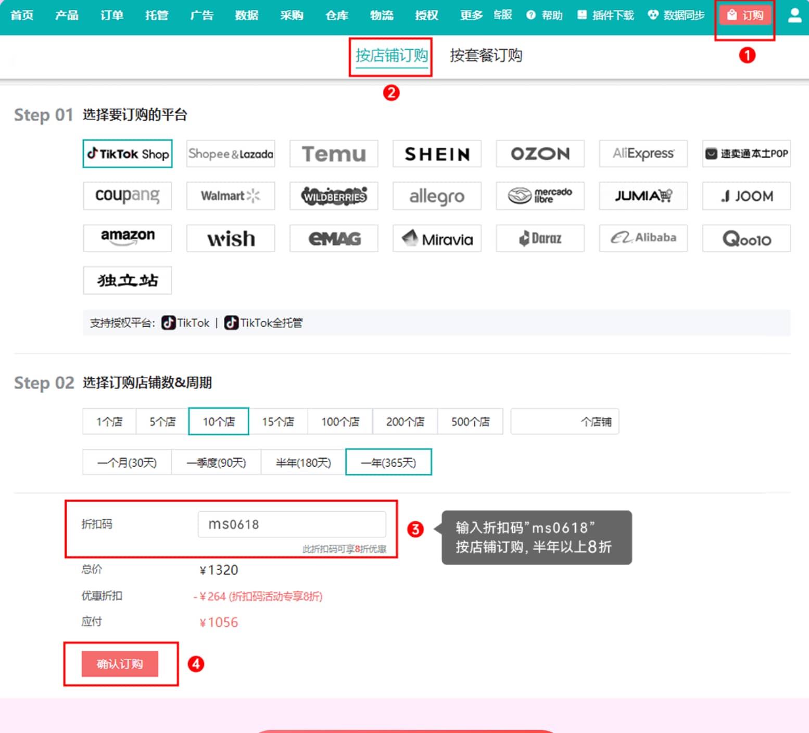Click the ¥1320 total price
The height and width of the screenshot is (733, 809).
[x=219, y=570]
